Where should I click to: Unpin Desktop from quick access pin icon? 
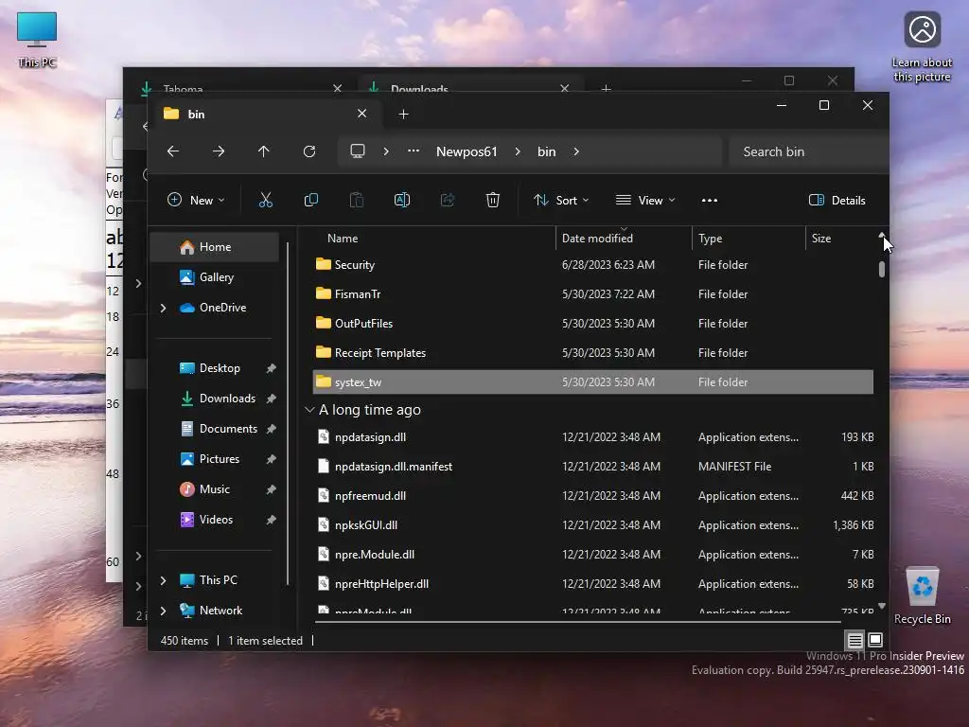(271, 368)
